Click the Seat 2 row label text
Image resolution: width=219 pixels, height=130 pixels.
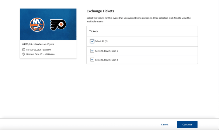106,60
